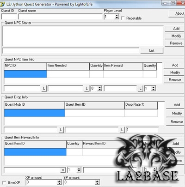Increase the SP amount value
185x187 pixels.
coord(97,181)
